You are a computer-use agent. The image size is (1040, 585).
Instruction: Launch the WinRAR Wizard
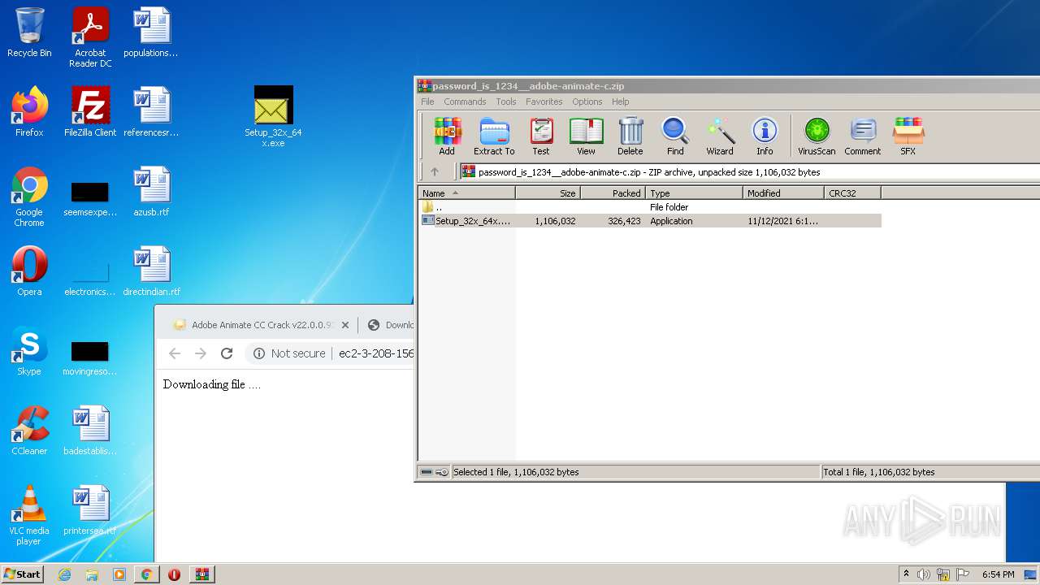click(x=720, y=136)
